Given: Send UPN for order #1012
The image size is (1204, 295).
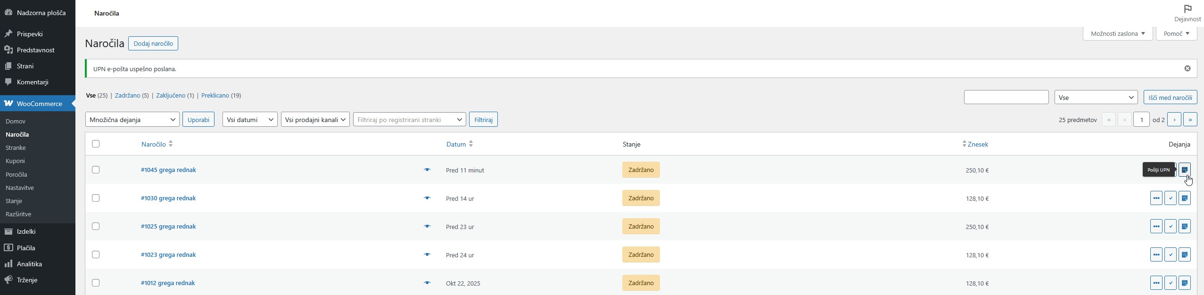Looking at the screenshot, I should point(1184,283).
